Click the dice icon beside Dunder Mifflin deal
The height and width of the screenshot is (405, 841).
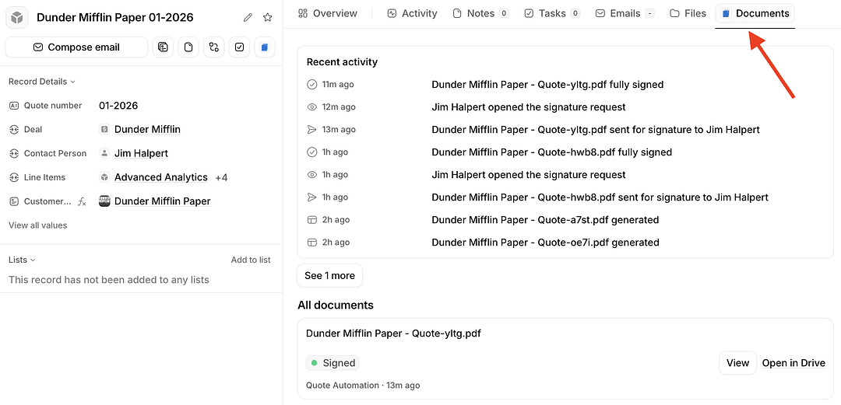tap(104, 129)
